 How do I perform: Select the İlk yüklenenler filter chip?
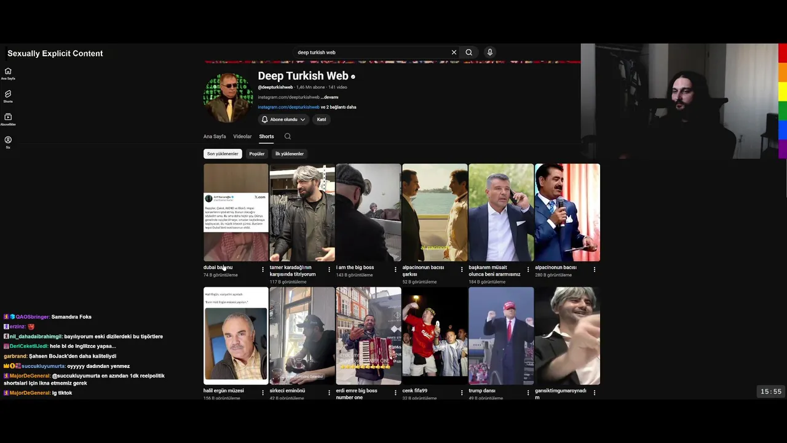pyautogui.click(x=290, y=154)
